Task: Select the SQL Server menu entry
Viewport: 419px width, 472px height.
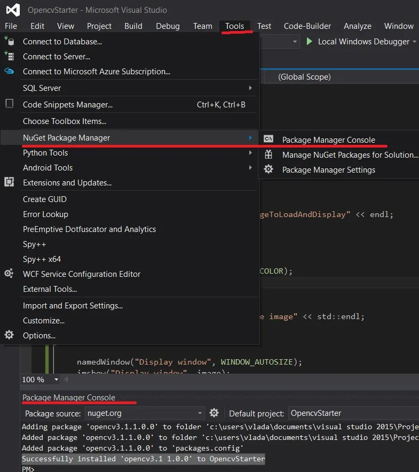Action: coord(130,88)
